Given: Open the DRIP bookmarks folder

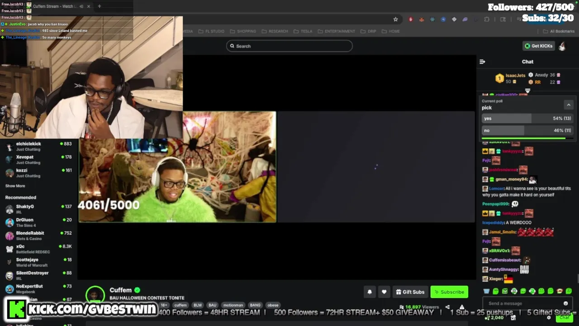Looking at the screenshot, I should pyautogui.click(x=368, y=31).
